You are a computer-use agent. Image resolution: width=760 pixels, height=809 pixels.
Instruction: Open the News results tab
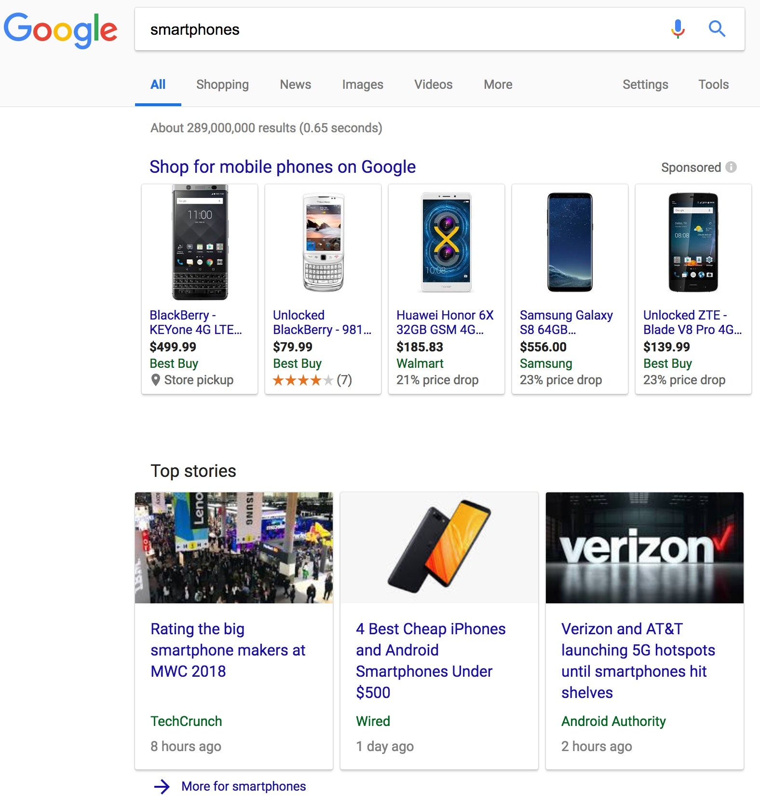pyautogui.click(x=295, y=84)
